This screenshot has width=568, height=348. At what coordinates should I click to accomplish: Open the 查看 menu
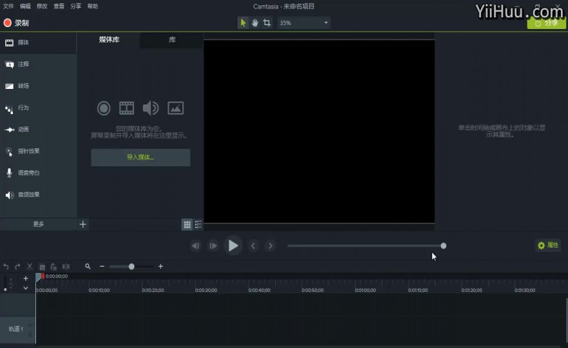(59, 6)
